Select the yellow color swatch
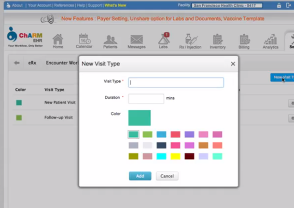294x208 pixels. click(175, 156)
